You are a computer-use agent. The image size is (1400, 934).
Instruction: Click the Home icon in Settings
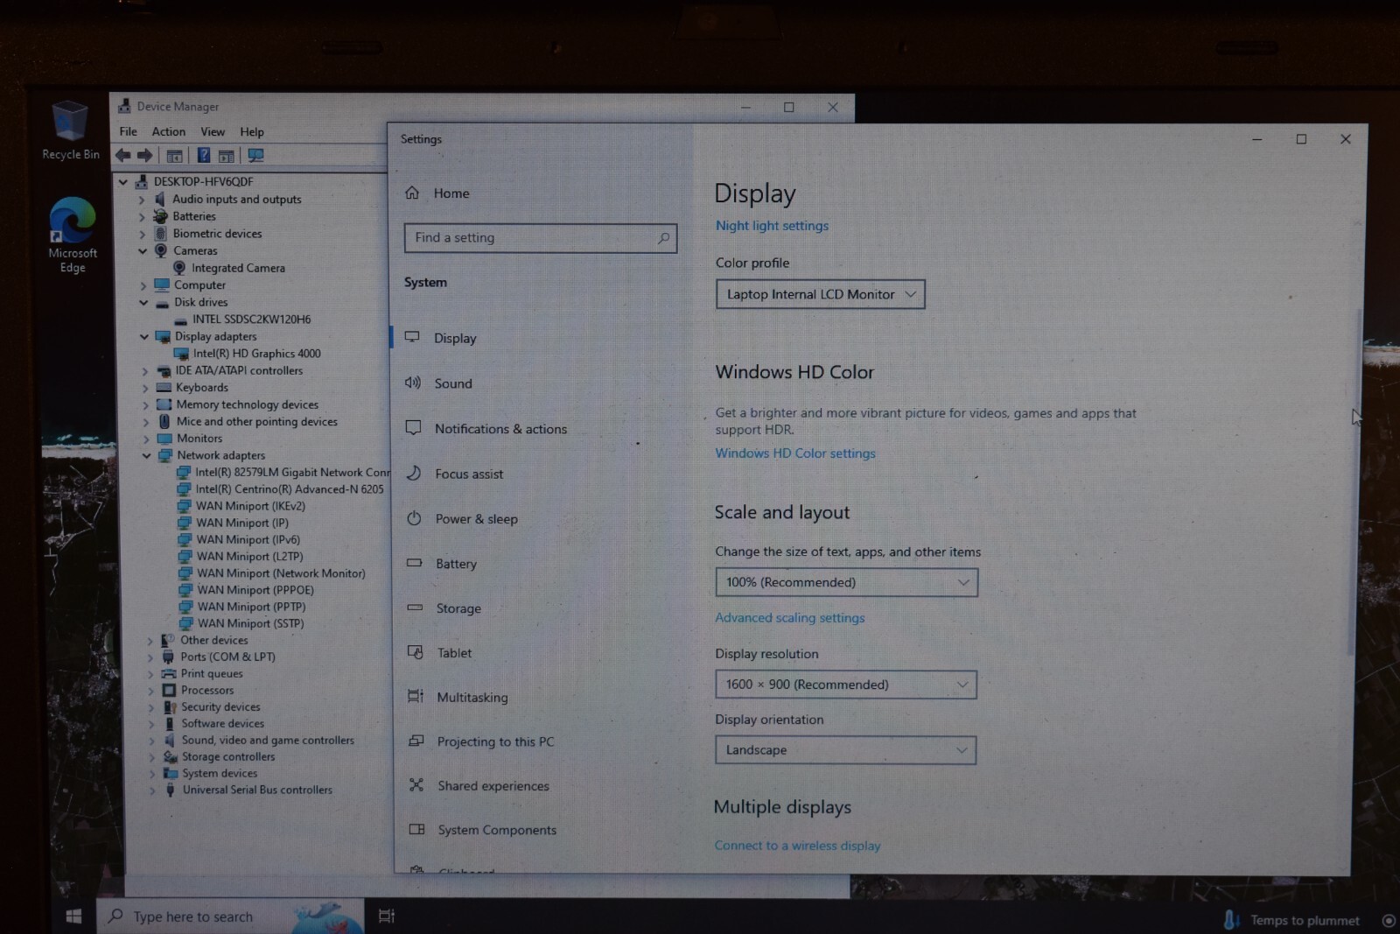[x=412, y=193]
